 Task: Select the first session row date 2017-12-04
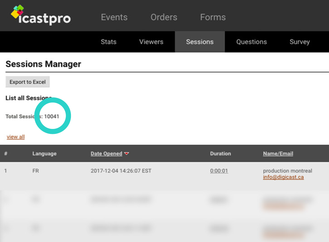coord(121,171)
